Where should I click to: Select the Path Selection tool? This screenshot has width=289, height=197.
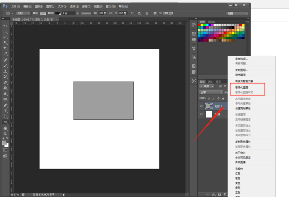click(x=5, y=116)
